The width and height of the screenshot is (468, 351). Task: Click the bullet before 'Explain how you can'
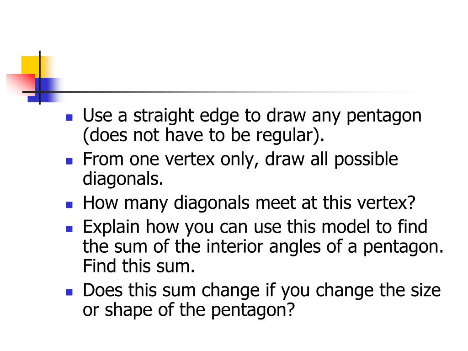pyautogui.click(x=69, y=229)
